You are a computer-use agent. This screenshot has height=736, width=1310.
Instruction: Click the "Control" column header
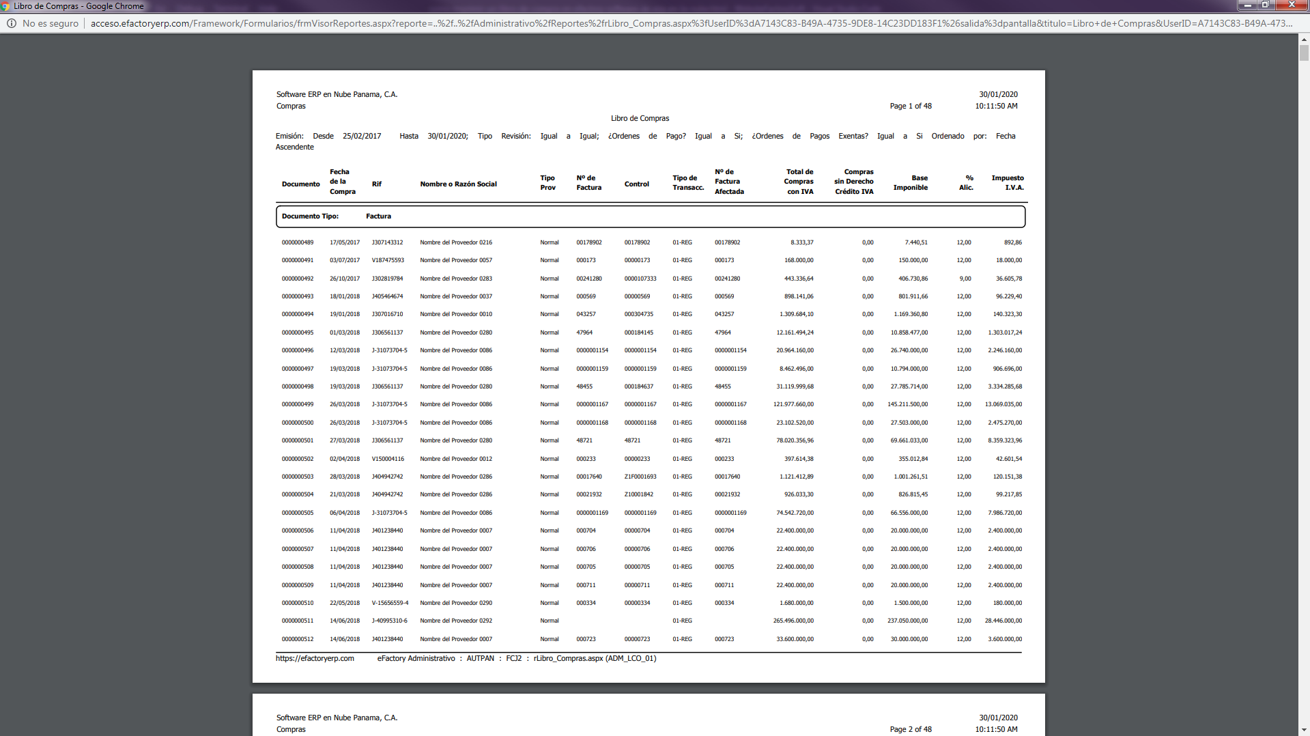tap(636, 184)
